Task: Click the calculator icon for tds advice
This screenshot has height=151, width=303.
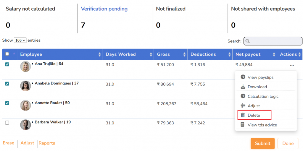Action: pos(243,125)
